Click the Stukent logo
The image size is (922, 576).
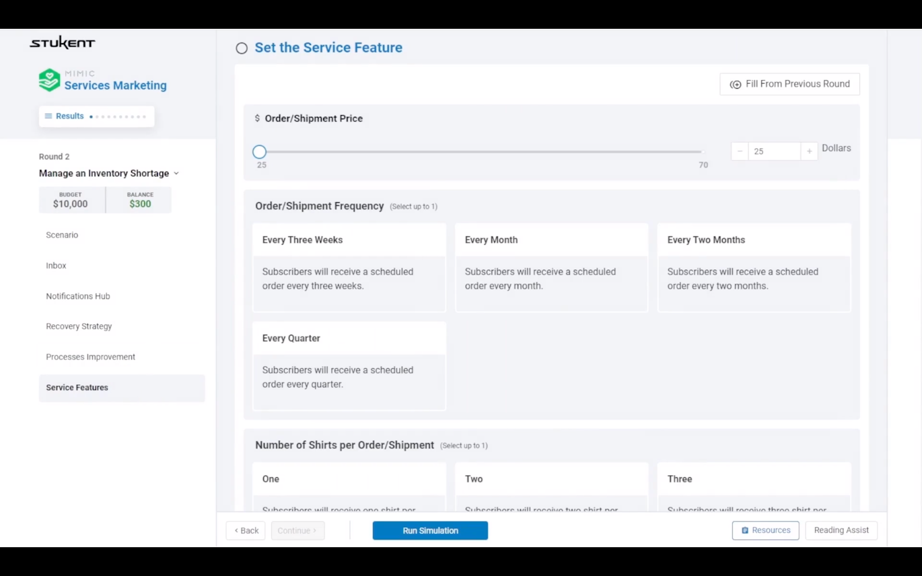[62, 43]
